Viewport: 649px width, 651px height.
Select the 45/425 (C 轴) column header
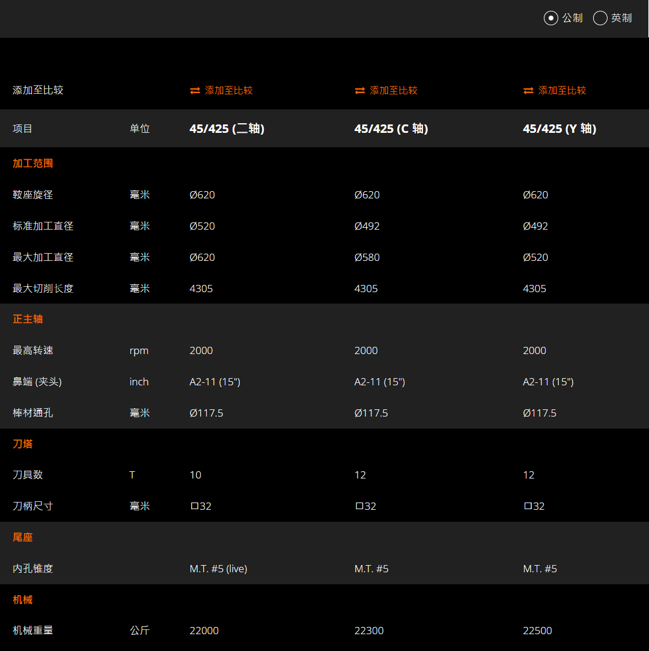point(391,129)
